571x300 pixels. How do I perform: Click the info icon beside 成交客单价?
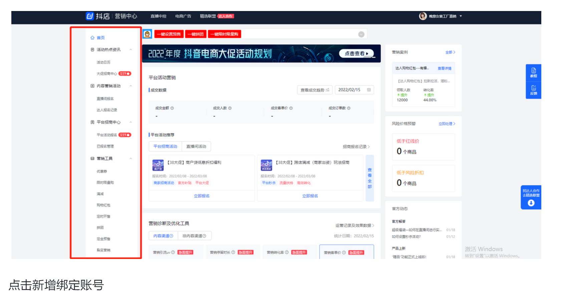(x=291, y=108)
